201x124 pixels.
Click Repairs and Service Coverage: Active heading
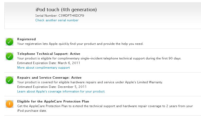tap(49, 78)
